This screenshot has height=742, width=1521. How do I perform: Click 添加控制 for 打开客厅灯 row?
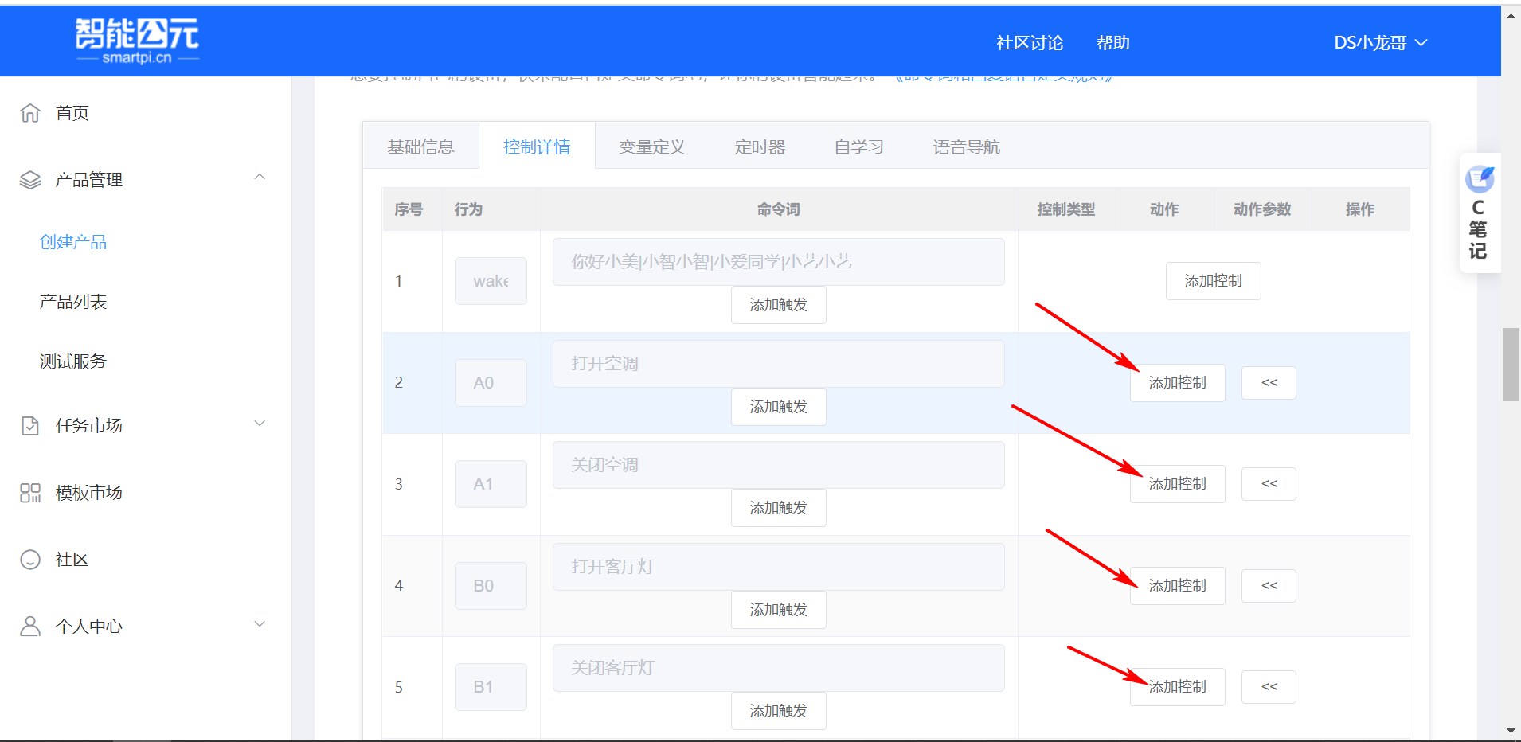click(x=1177, y=586)
